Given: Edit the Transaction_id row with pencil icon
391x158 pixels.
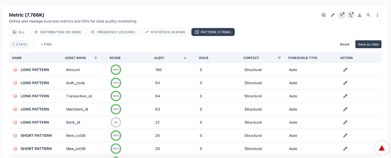Looking at the screenshot, I should pyautogui.click(x=345, y=96).
